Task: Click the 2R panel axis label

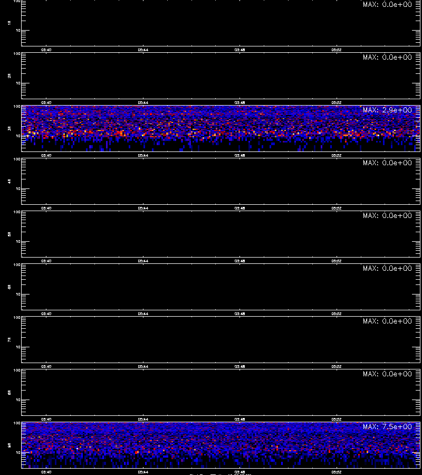Action: point(9,75)
